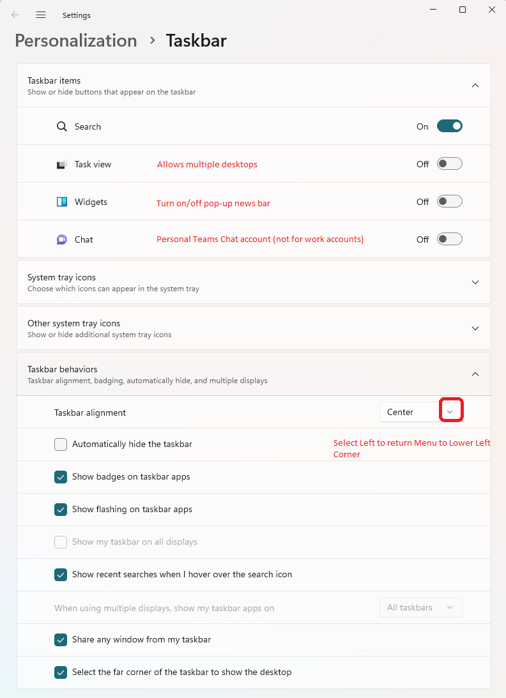Click the Task view icon

click(x=61, y=163)
